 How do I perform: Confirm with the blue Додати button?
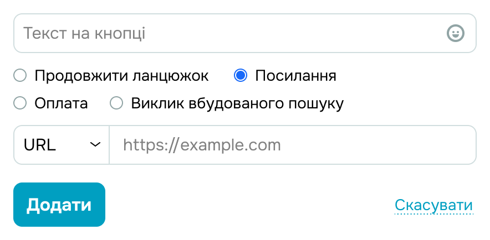(x=59, y=205)
